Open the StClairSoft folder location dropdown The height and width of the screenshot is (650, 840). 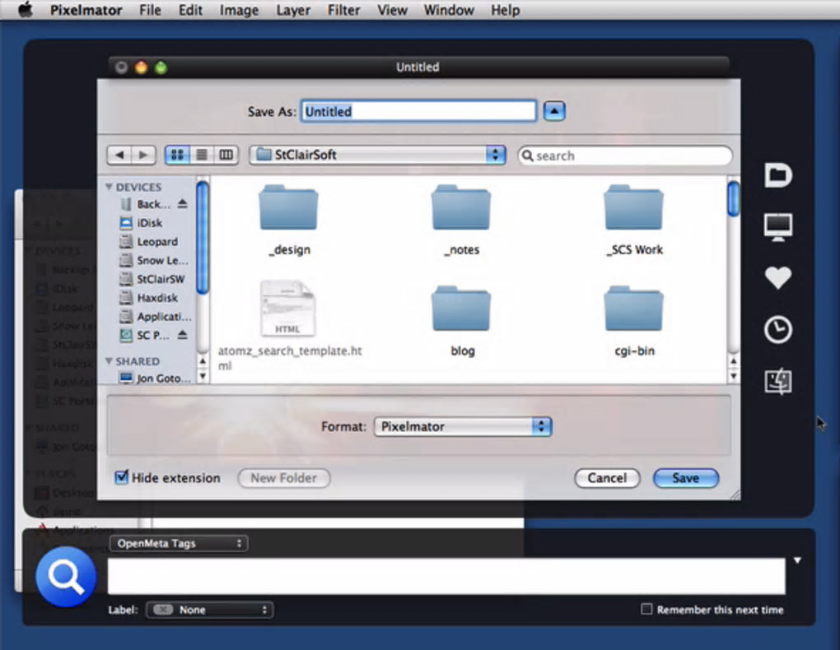[x=378, y=155]
